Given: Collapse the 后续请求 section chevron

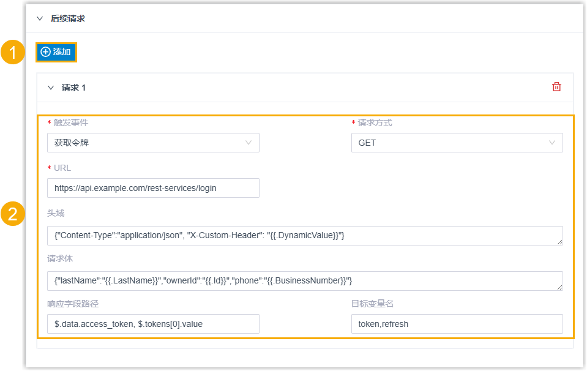Looking at the screenshot, I should point(40,18).
